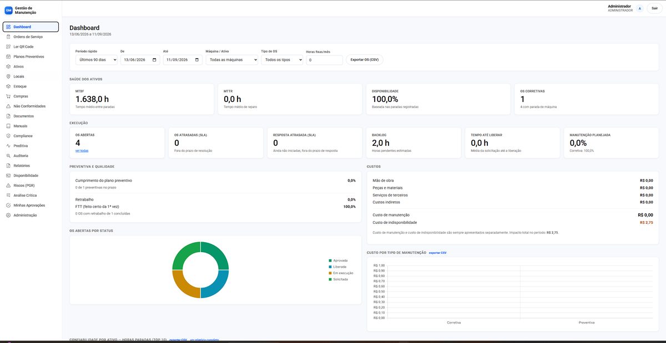Click the MTTR value '0,0 h'
This screenshot has height=343, width=666.
tap(234, 99)
